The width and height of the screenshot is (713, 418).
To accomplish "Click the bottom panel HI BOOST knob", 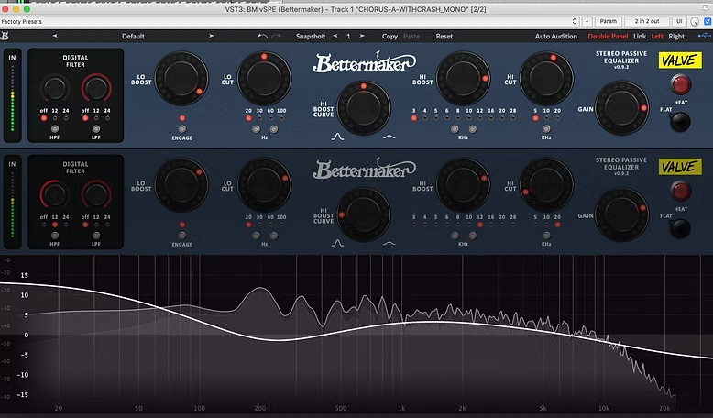I will (463, 184).
